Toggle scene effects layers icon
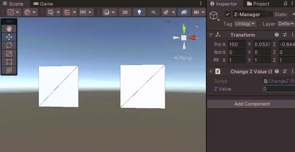The image size is (295, 152). [166, 12]
